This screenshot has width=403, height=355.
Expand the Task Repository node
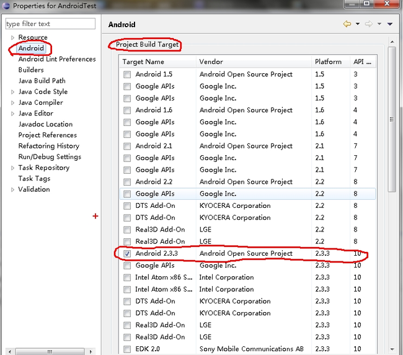(12, 168)
